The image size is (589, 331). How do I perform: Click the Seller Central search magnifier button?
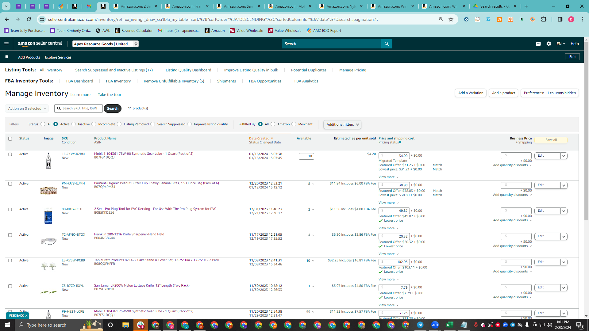pyautogui.click(x=387, y=44)
